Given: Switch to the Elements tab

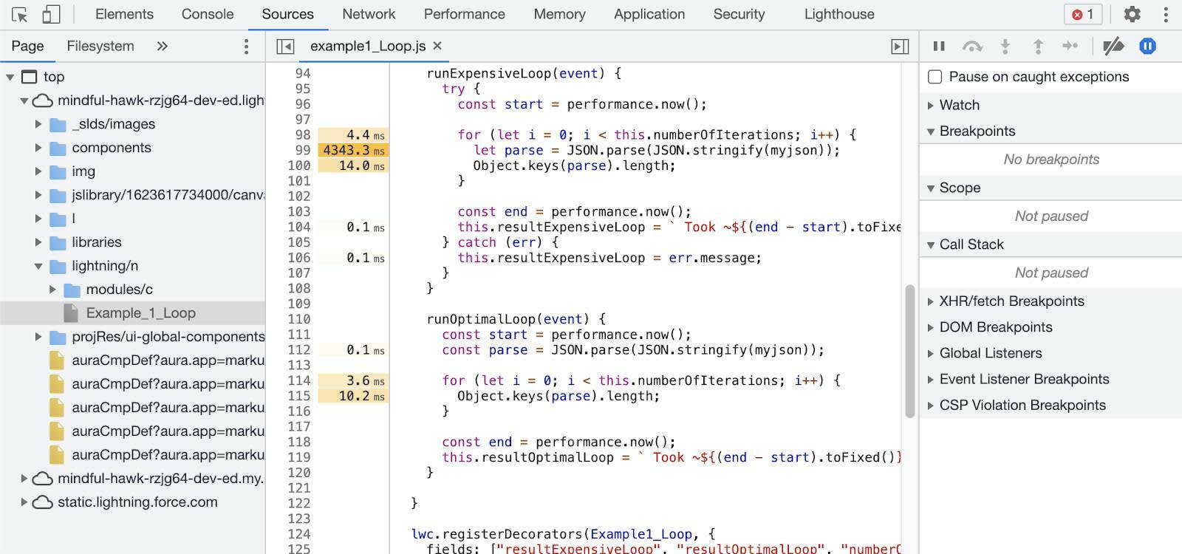Looking at the screenshot, I should [124, 14].
